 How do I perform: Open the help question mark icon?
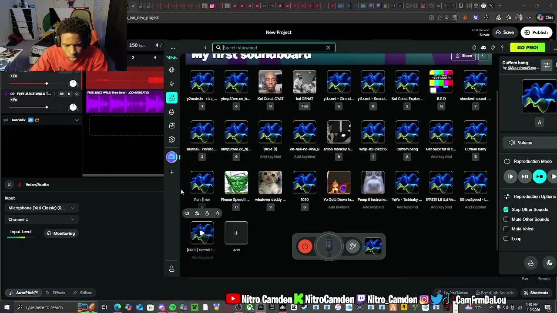click(x=502, y=47)
